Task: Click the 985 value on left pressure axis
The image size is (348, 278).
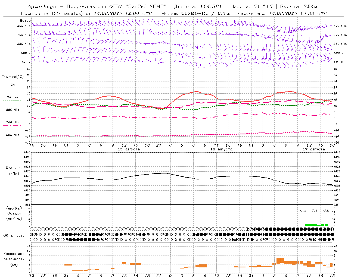Action: click(x=28, y=205)
